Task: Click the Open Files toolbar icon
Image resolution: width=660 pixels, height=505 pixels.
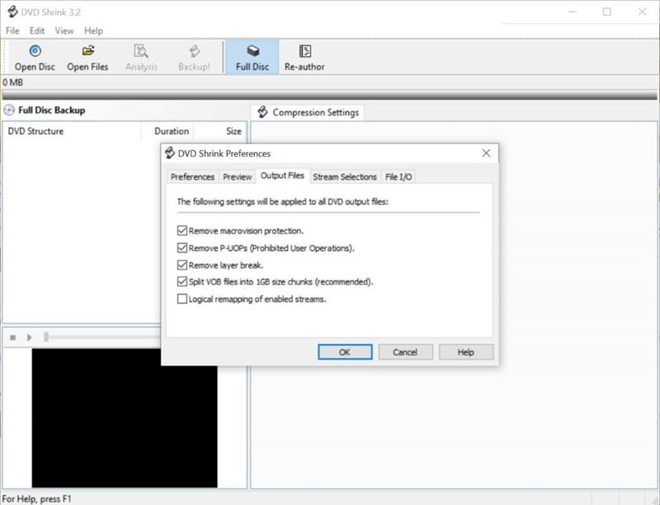Action: click(88, 51)
